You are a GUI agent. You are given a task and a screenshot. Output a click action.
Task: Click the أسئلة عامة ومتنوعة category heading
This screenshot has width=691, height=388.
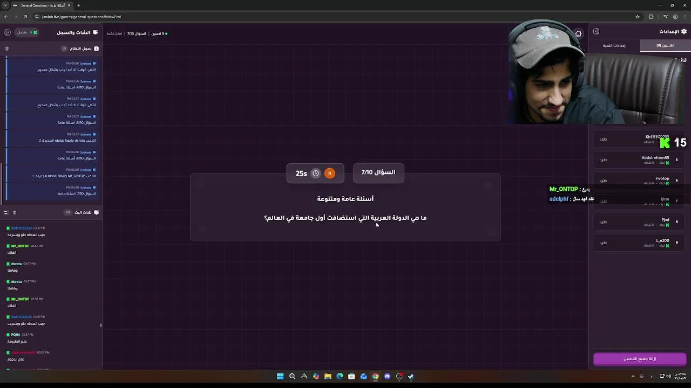point(345,199)
